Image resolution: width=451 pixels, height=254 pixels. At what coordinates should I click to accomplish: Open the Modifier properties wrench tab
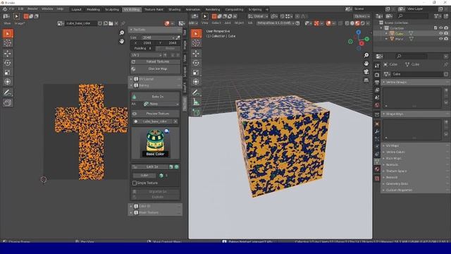click(x=377, y=132)
